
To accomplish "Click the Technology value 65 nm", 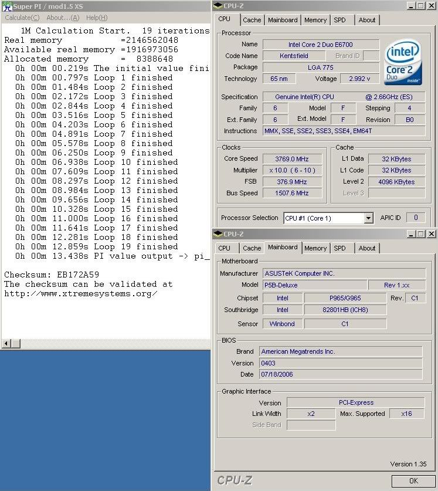I will [x=279, y=79].
